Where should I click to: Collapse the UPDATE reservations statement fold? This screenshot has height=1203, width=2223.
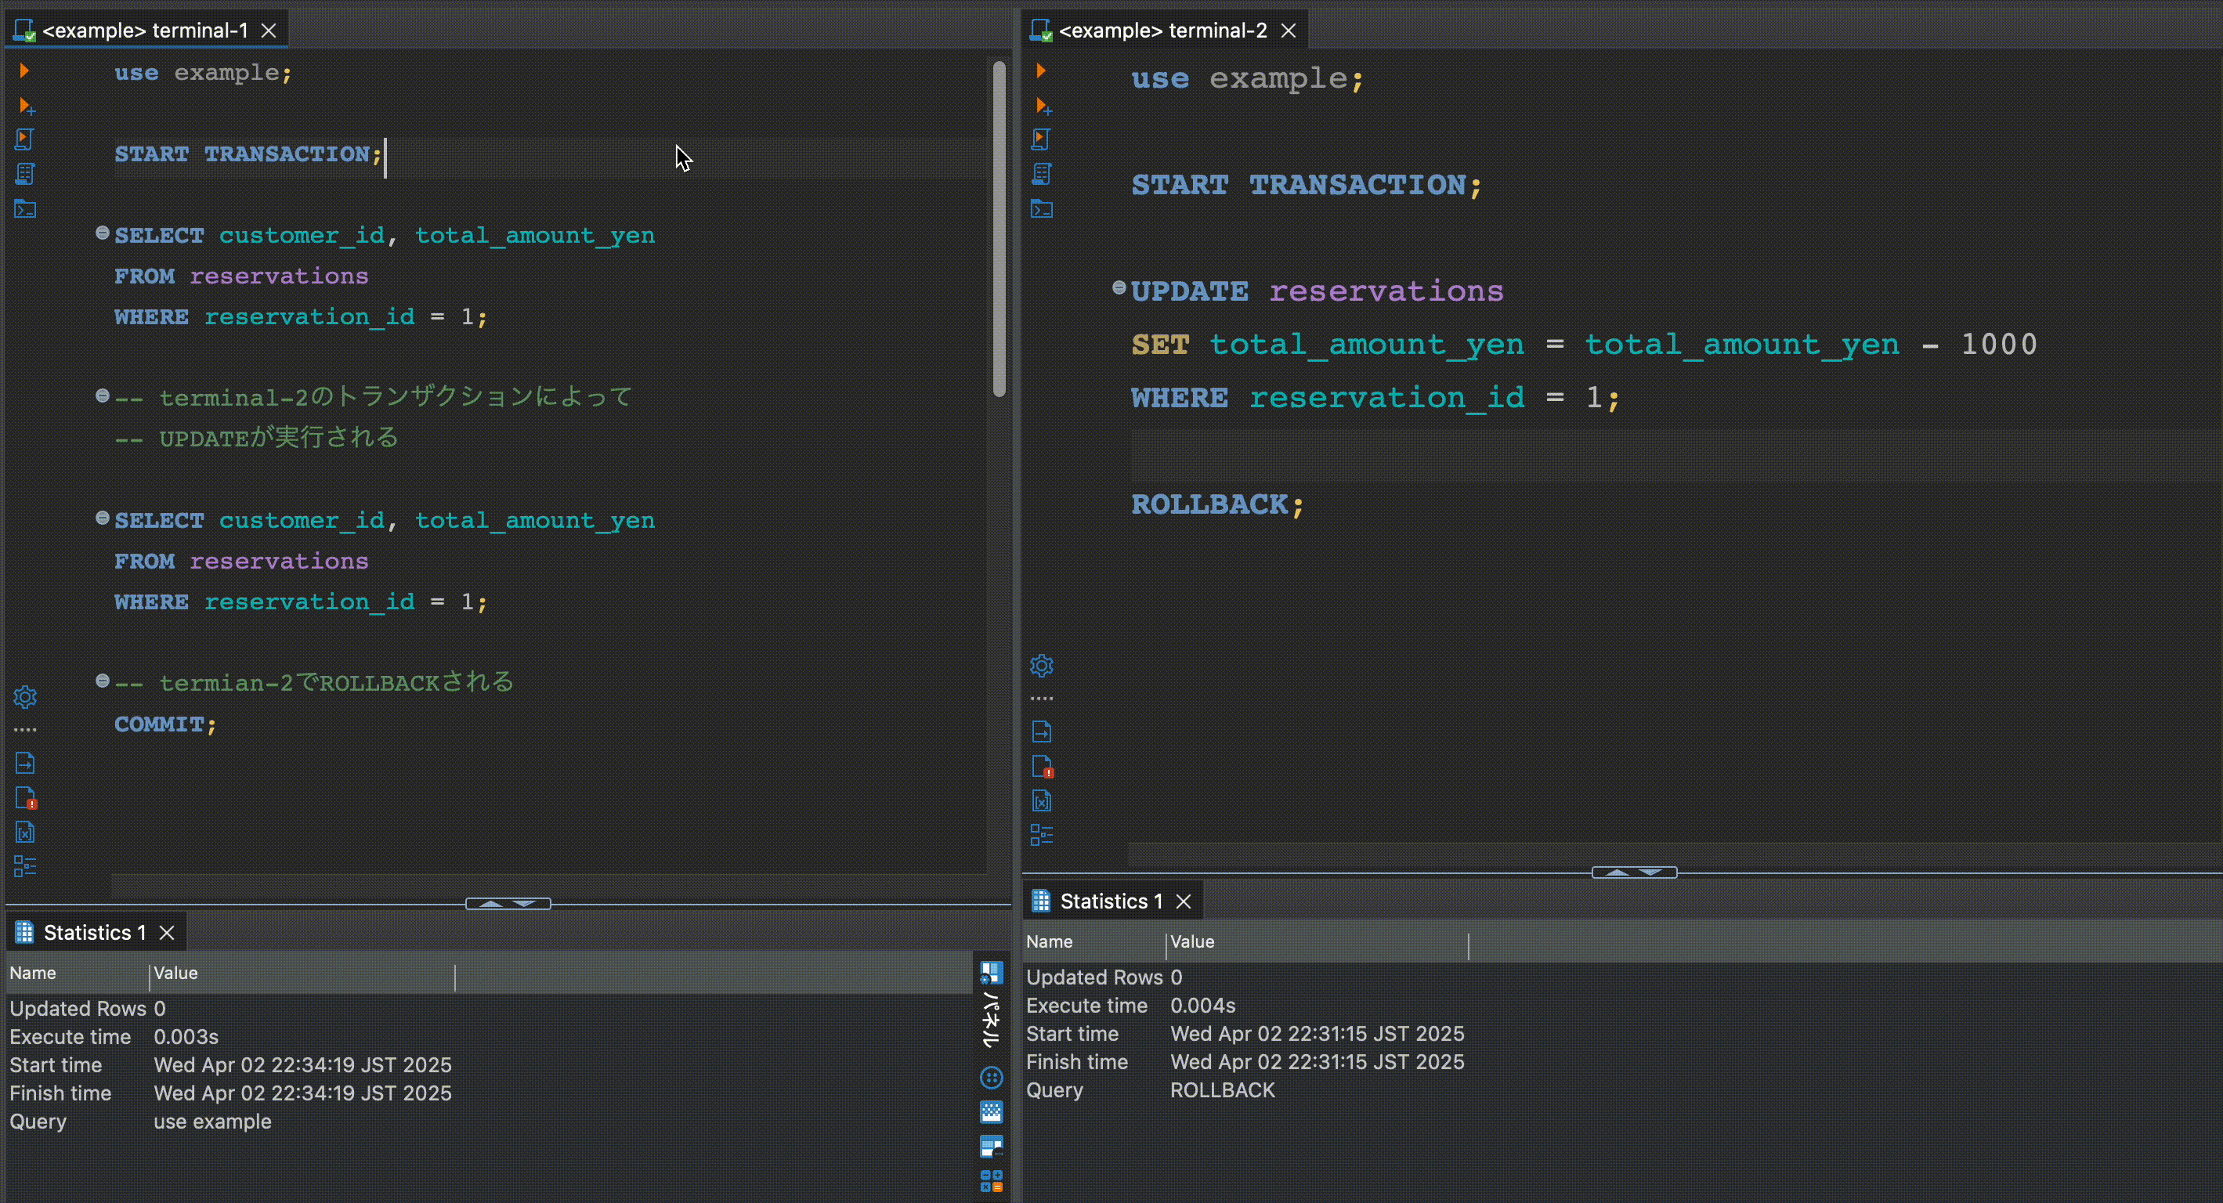tap(1119, 287)
